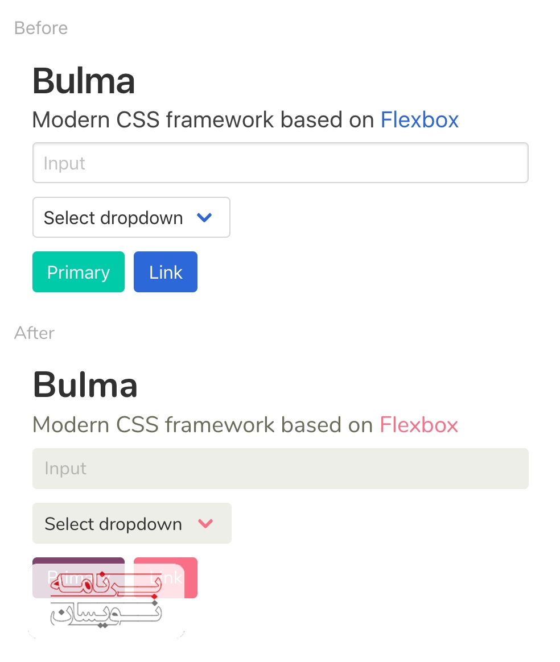
Task: Focus the white bordered Input field
Action: tap(280, 163)
